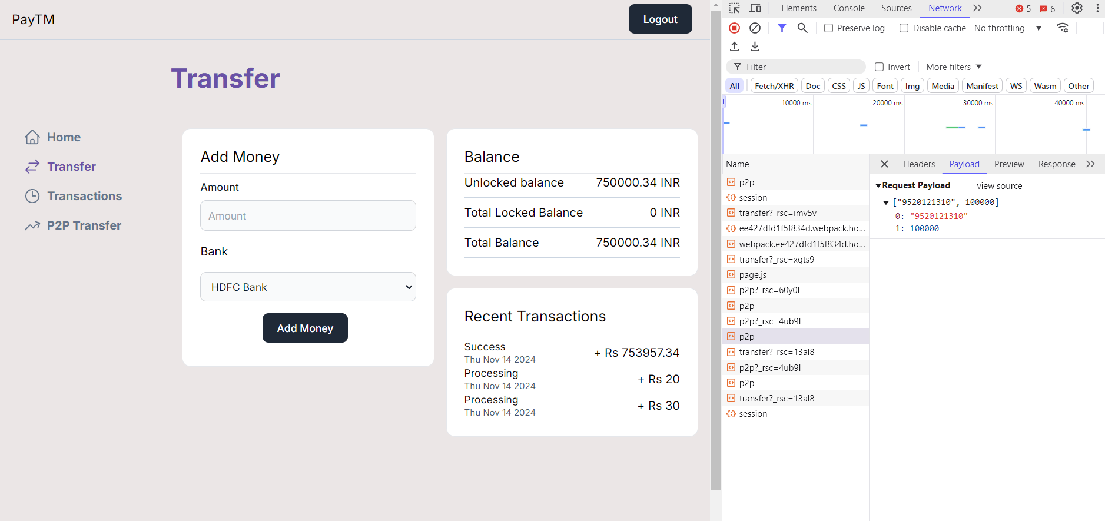The width and height of the screenshot is (1105, 521).
Task: Toggle the network filter funnel icon
Action: point(782,28)
